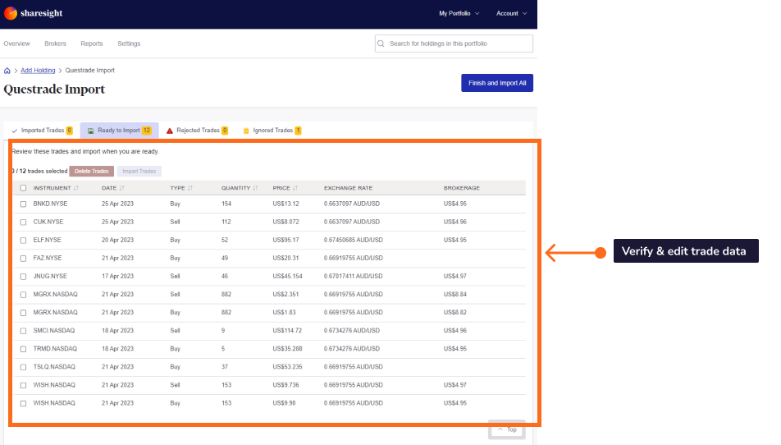Check the CUK.NYSE trade row

(24, 222)
